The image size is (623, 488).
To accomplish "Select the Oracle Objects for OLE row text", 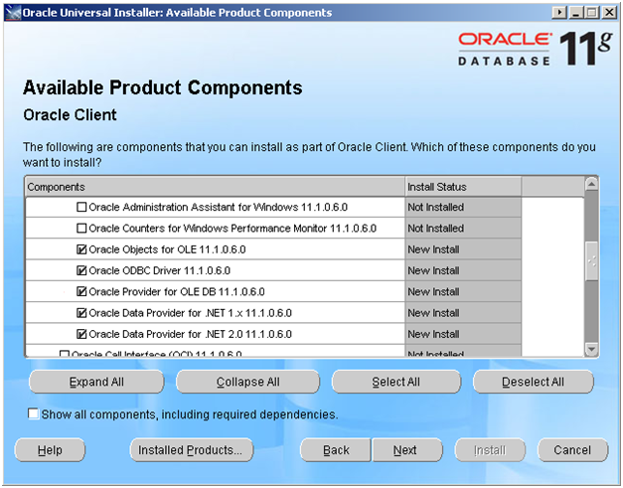I will click(x=167, y=249).
